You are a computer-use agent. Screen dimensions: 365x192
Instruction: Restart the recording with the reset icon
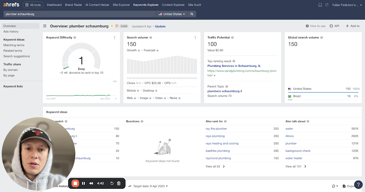click(112, 183)
